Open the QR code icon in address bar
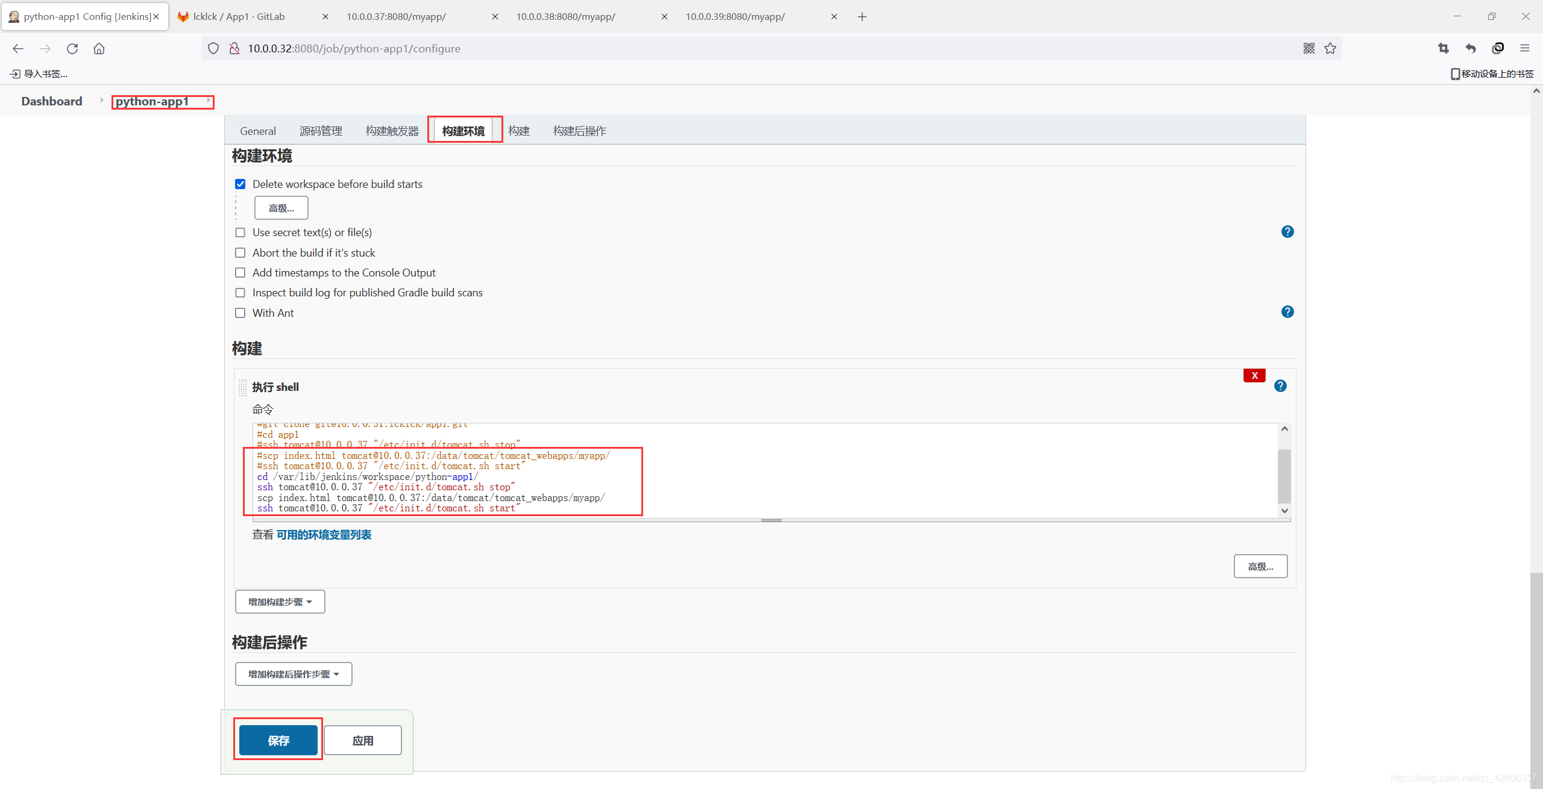The image size is (1543, 789). coord(1309,48)
